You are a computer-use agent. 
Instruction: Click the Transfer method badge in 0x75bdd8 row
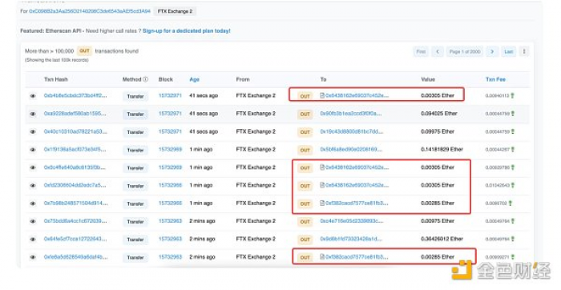coord(135,221)
